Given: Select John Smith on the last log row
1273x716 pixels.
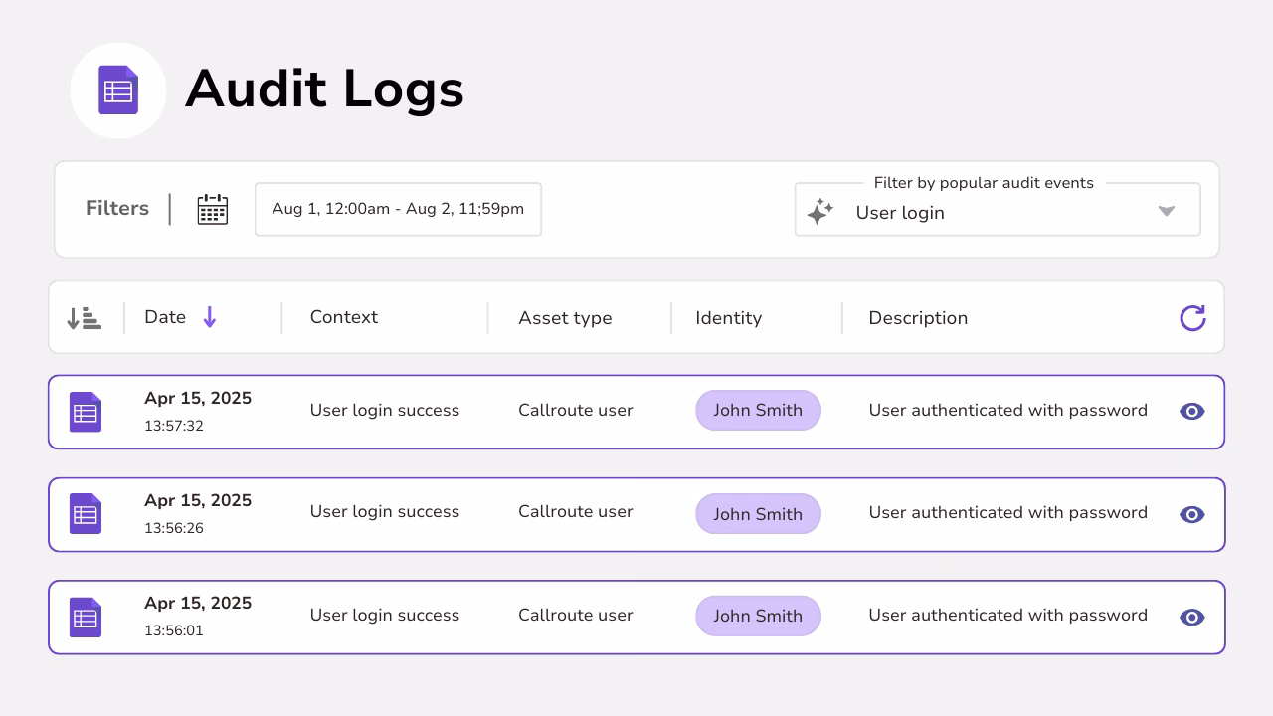Looking at the screenshot, I should pos(758,616).
